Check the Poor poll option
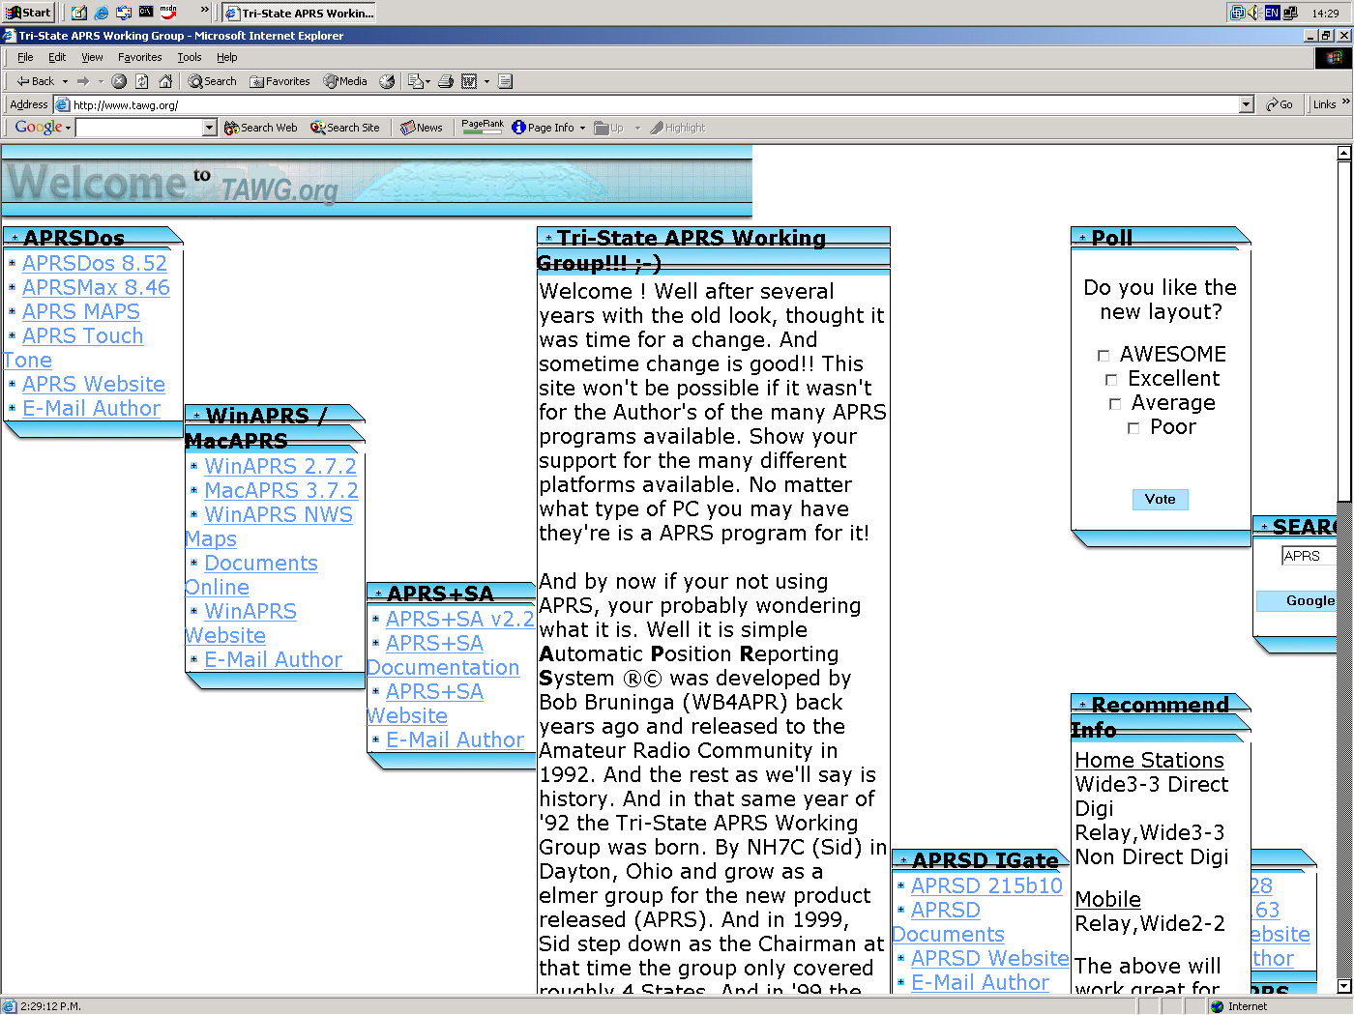Image resolution: width=1354 pixels, height=1015 pixels. click(x=1133, y=428)
